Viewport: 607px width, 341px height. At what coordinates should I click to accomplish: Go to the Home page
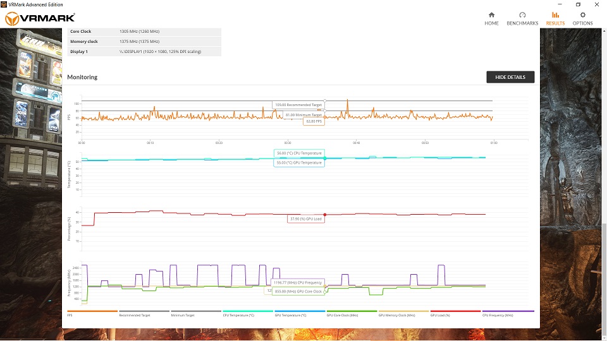coord(491,18)
